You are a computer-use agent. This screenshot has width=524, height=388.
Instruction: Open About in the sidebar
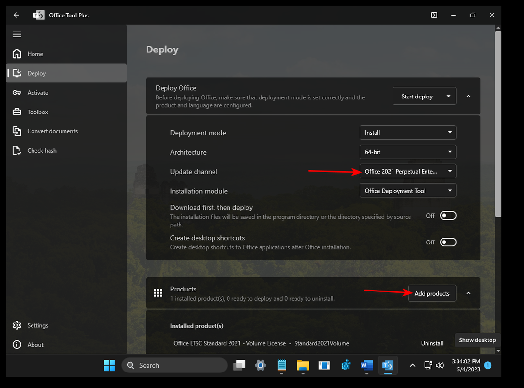point(66,345)
